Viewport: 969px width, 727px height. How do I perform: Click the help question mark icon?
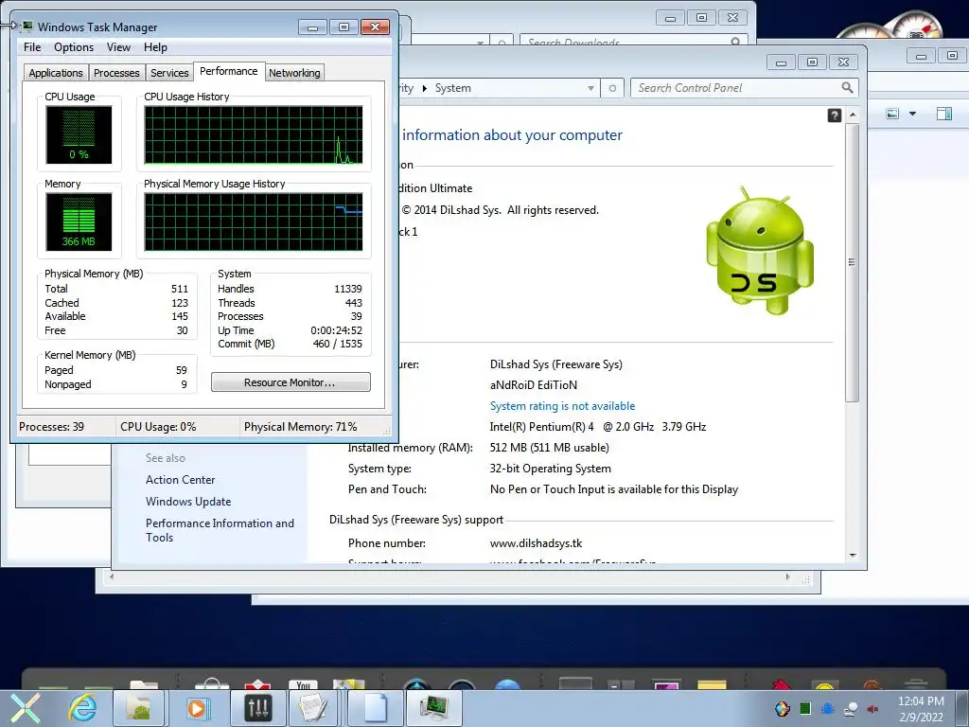[x=835, y=115]
